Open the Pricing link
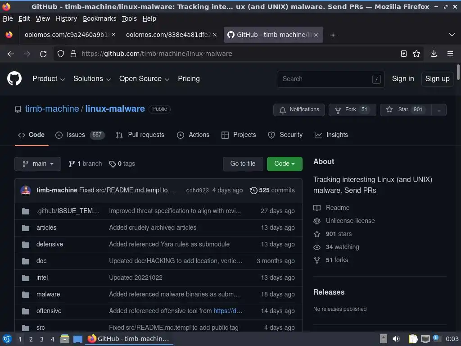This screenshot has height=346, width=461. (x=189, y=79)
